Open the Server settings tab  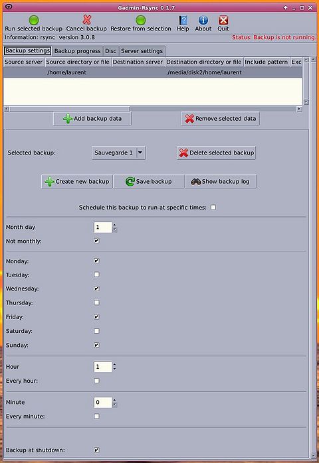pyautogui.click(x=142, y=51)
